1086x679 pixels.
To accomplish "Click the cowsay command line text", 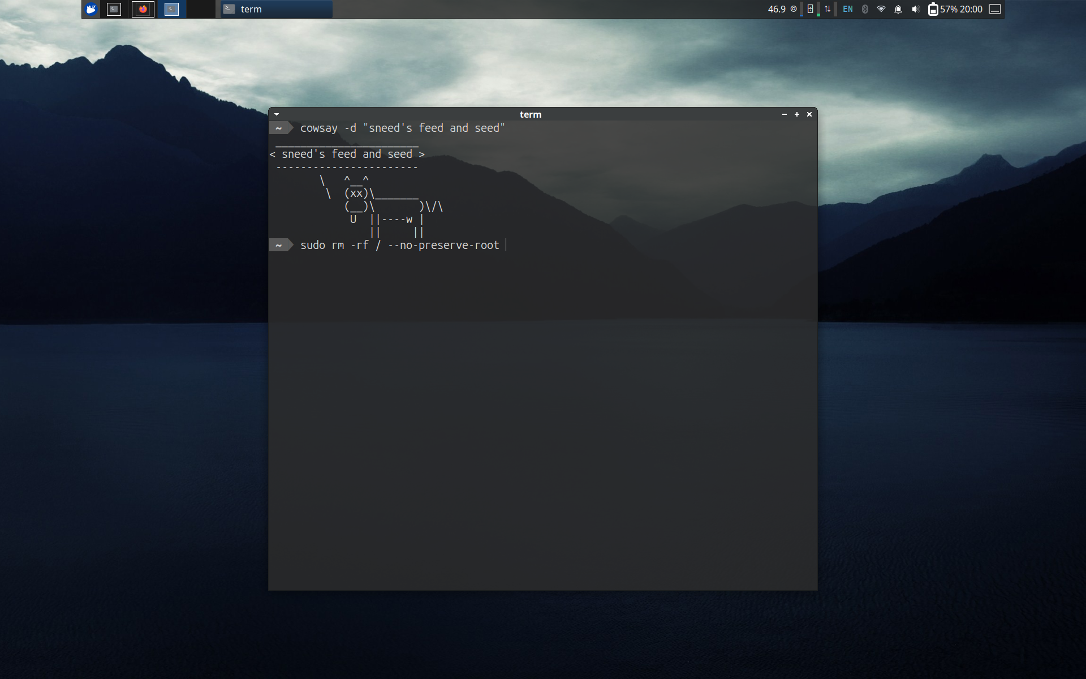I will 402,128.
